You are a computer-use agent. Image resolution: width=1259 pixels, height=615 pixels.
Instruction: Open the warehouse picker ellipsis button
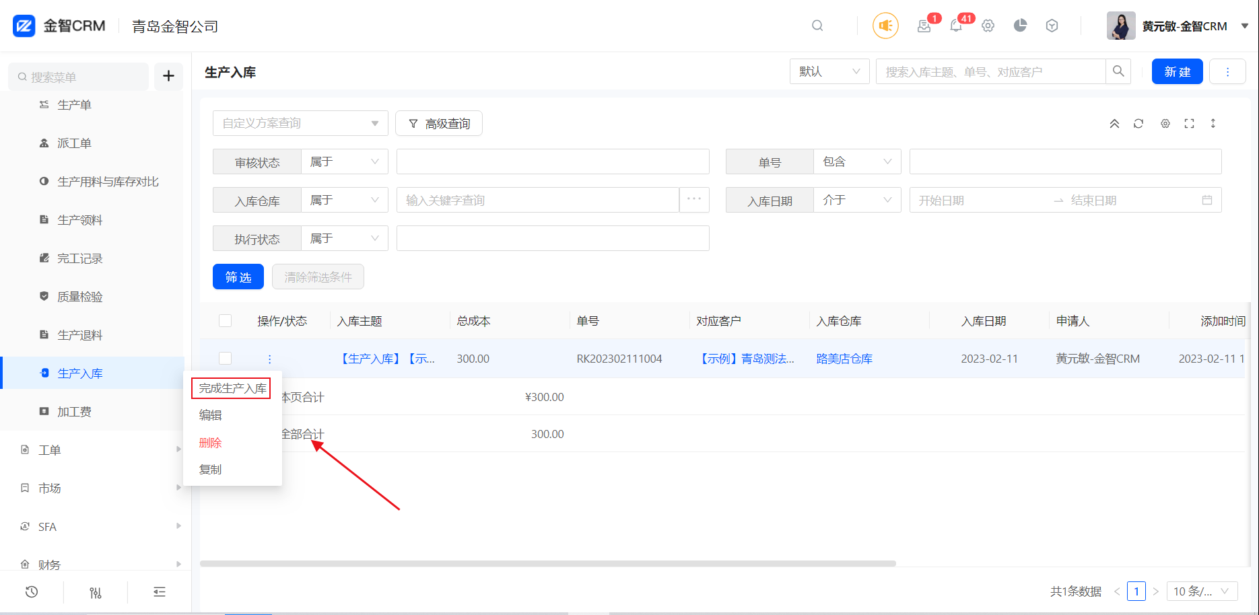[694, 200]
